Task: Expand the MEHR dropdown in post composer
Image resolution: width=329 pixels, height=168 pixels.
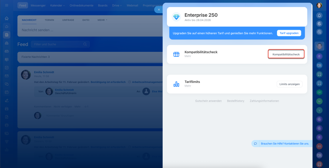Action: (x=102, y=20)
